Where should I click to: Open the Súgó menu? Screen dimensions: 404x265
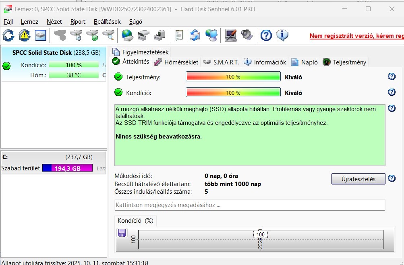pyautogui.click(x=135, y=22)
